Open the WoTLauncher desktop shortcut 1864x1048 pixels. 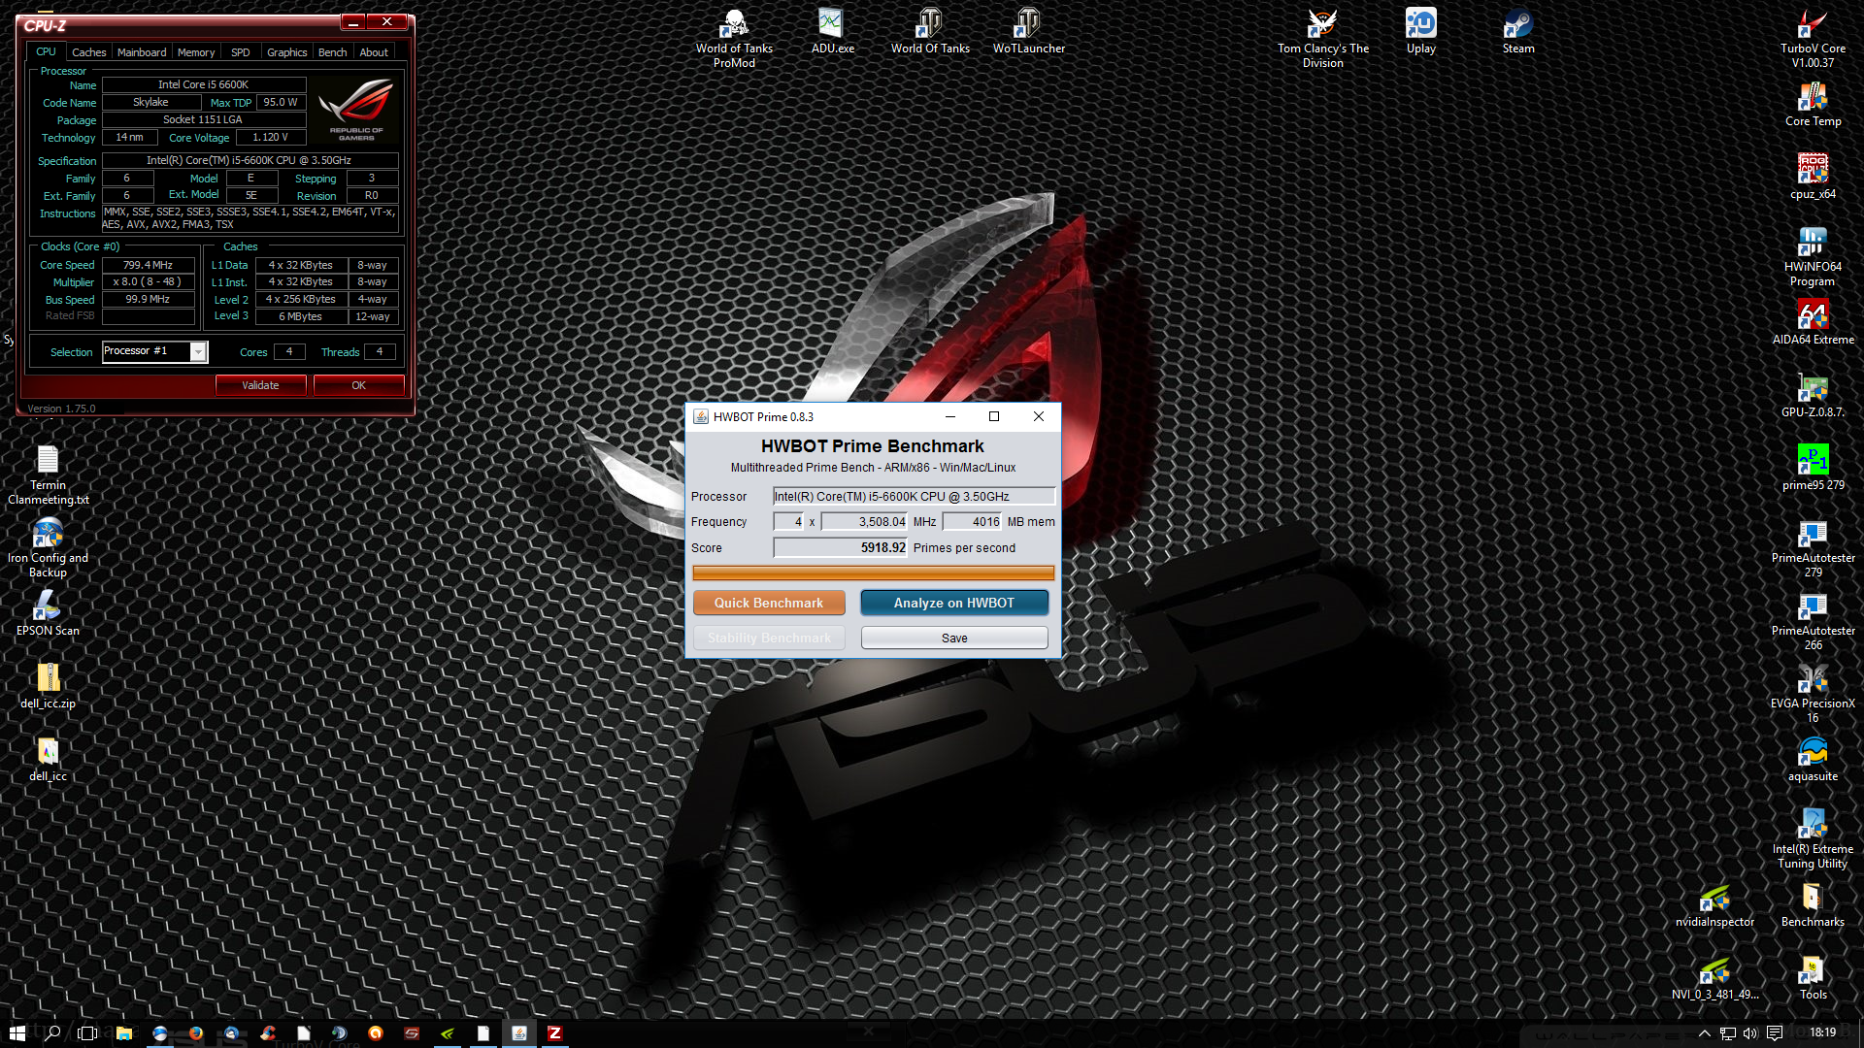coord(1028,31)
